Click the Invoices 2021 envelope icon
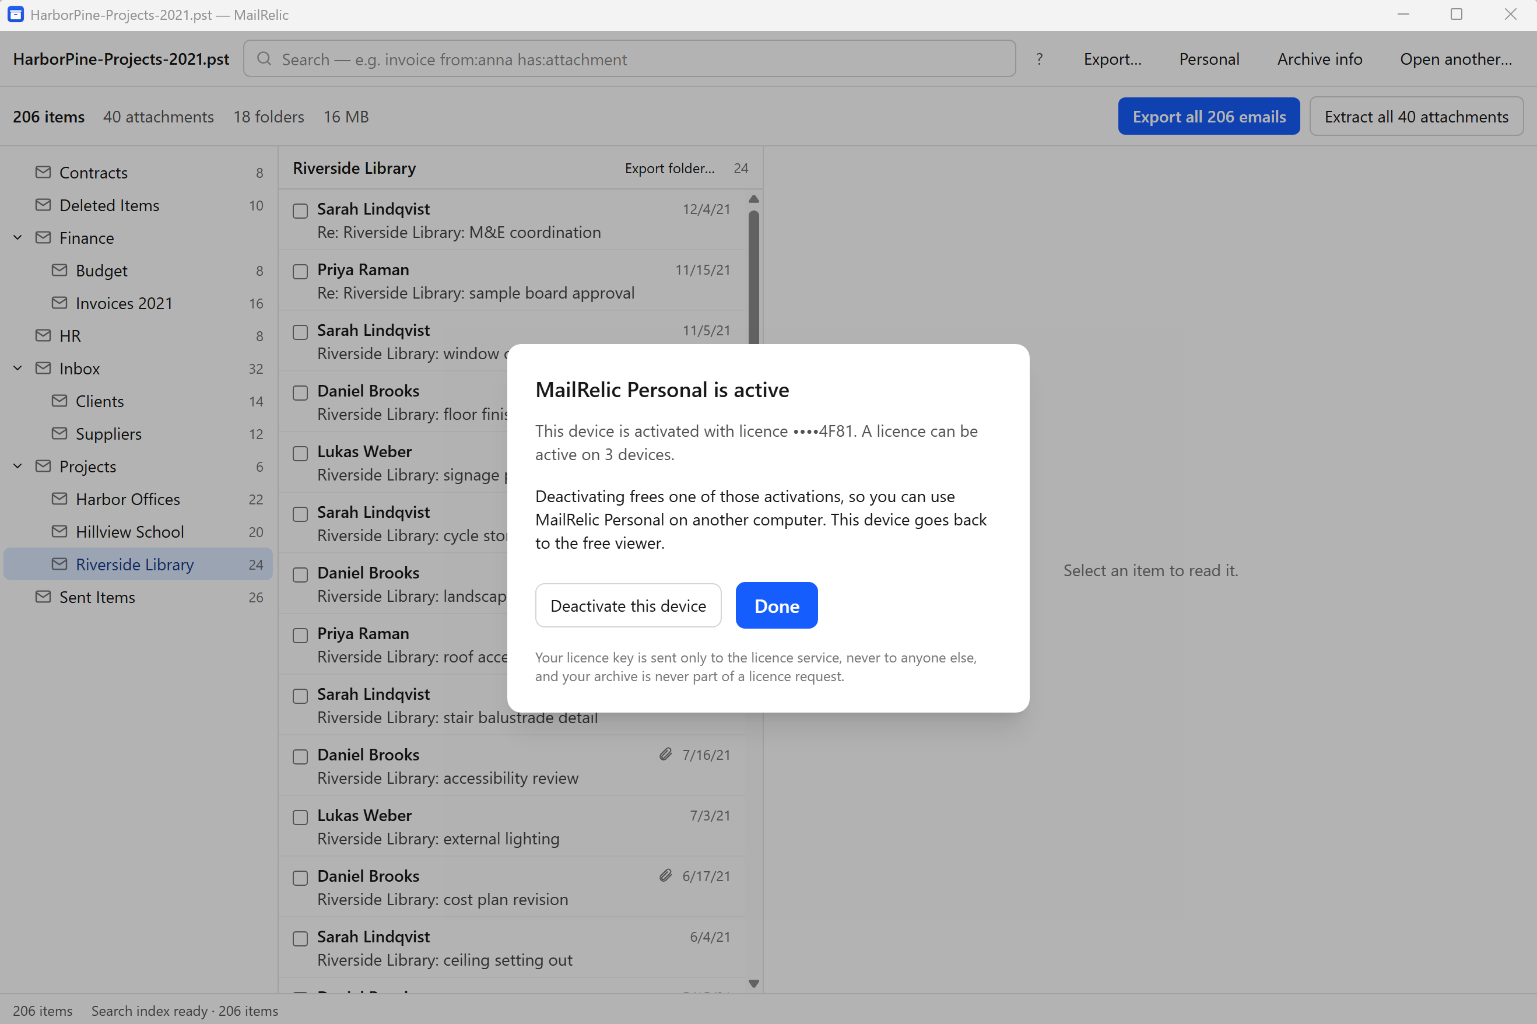1537x1024 pixels. coord(59,303)
